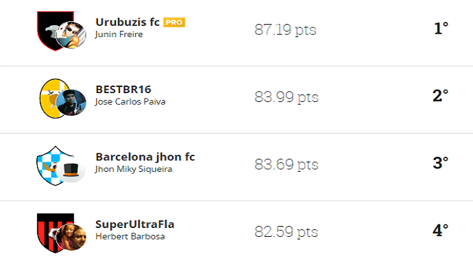Click the 1° ranking position
The image size is (473, 267).
pyautogui.click(x=441, y=28)
